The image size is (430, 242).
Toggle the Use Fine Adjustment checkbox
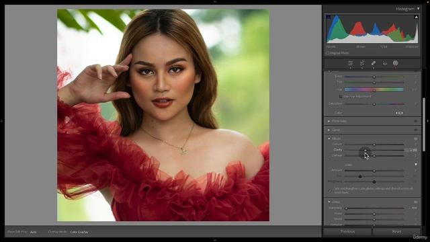pyautogui.click(x=341, y=97)
